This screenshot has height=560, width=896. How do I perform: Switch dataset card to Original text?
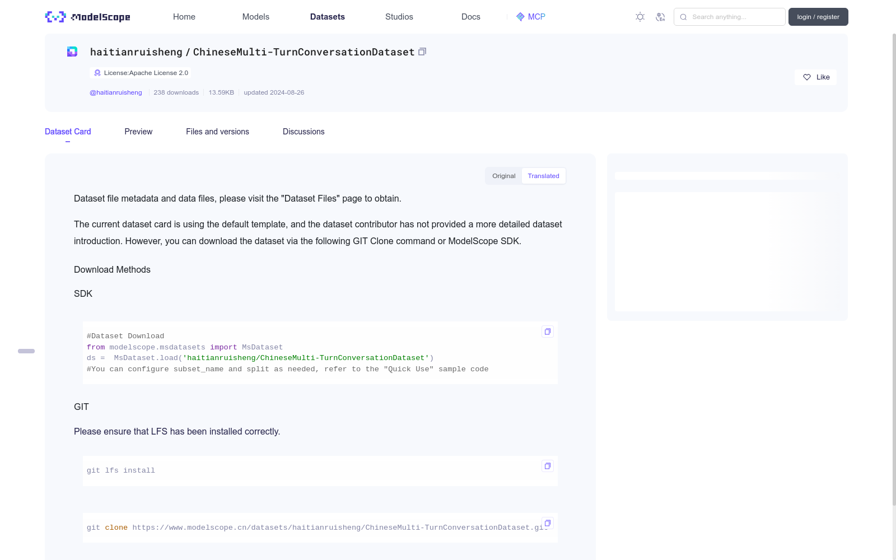[504, 176]
